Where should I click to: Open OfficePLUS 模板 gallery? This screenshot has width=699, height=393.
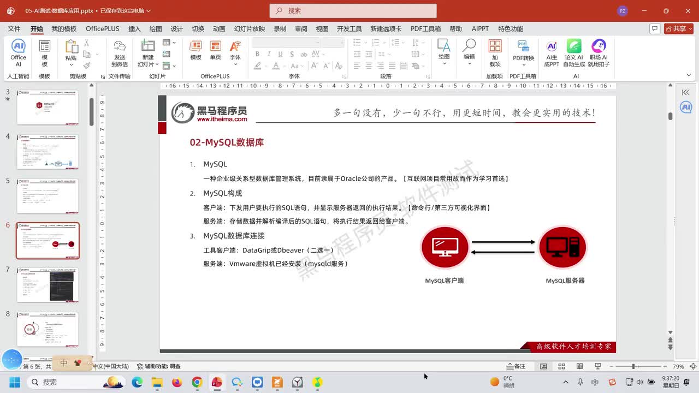point(196,50)
